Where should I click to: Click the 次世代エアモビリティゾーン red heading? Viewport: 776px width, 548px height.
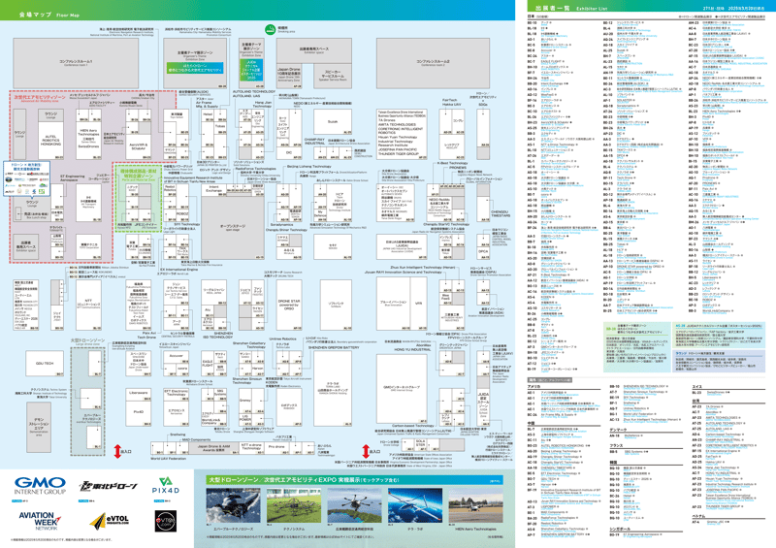tap(39, 98)
